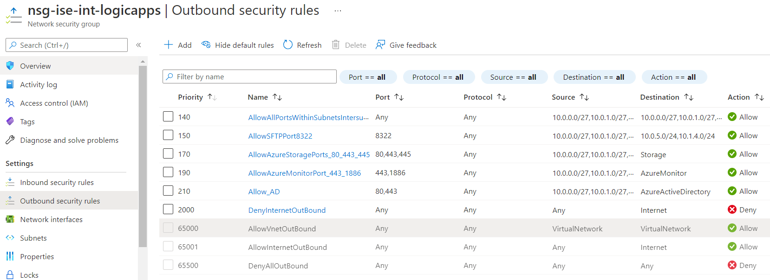Click the Delete trash can icon

[336, 45]
